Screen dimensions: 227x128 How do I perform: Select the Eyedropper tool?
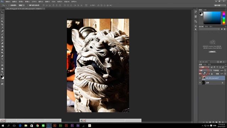point(2,28)
